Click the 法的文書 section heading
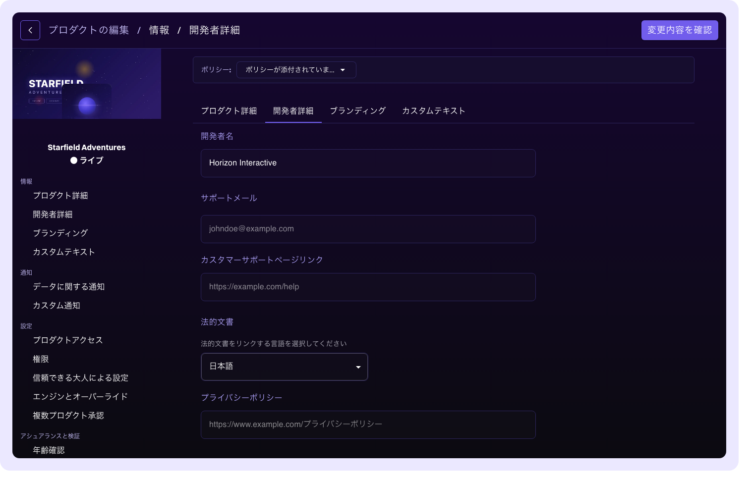The width and height of the screenshot is (751, 483). (217, 322)
